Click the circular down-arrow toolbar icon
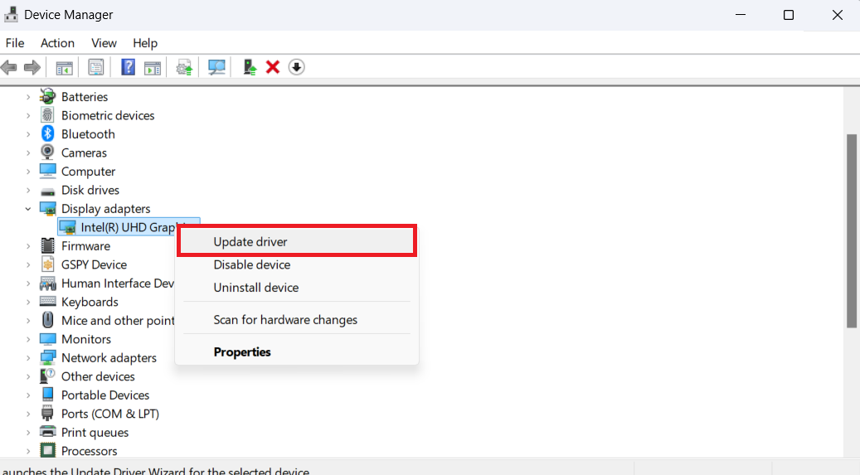The height and width of the screenshot is (475, 860). [296, 67]
